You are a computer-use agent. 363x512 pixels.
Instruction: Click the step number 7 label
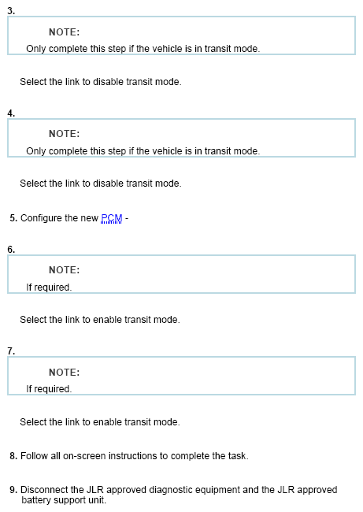tap(11, 351)
